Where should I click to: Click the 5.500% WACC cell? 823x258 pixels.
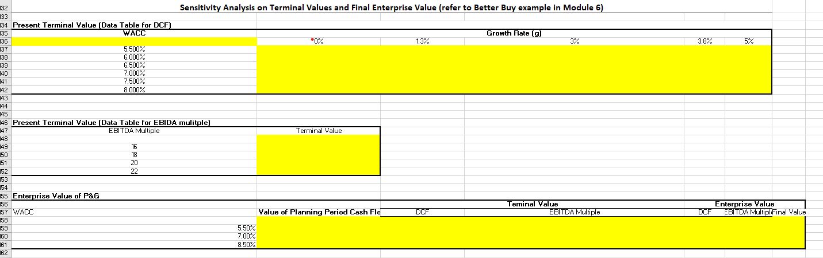tap(134, 50)
